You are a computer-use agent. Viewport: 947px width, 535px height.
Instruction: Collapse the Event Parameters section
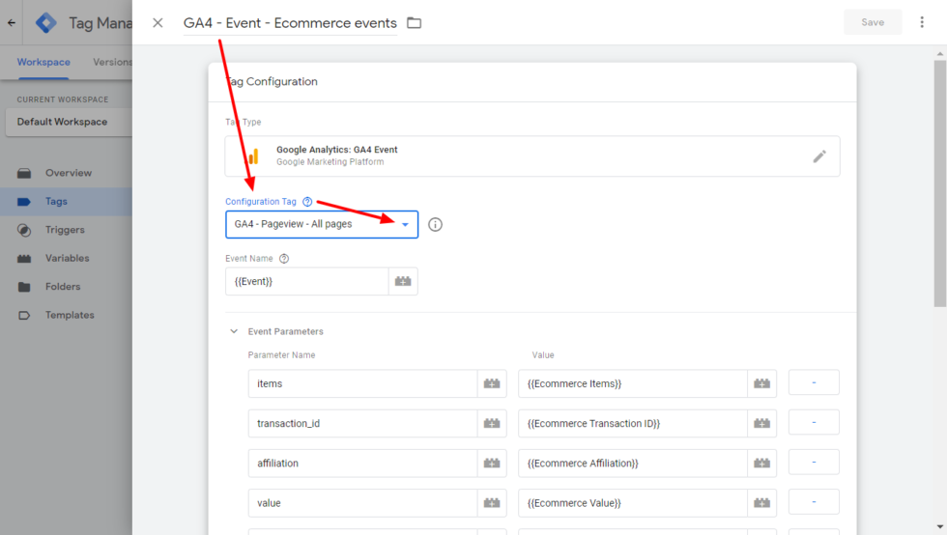pyautogui.click(x=234, y=331)
